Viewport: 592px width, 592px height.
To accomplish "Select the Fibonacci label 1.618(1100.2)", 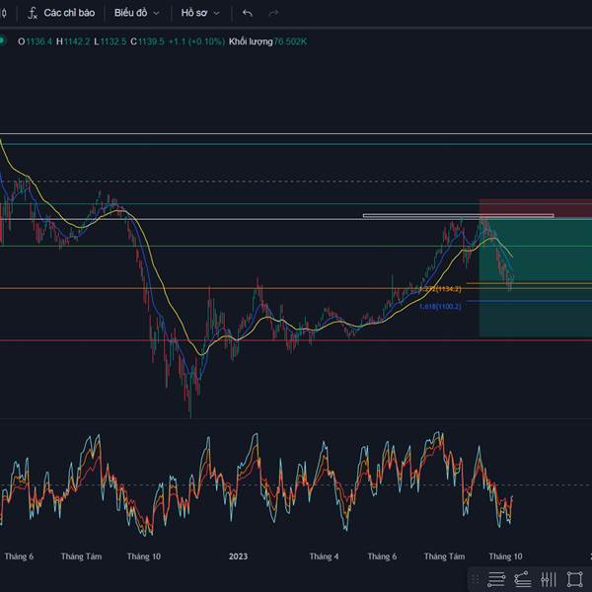I will [x=440, y=307].
